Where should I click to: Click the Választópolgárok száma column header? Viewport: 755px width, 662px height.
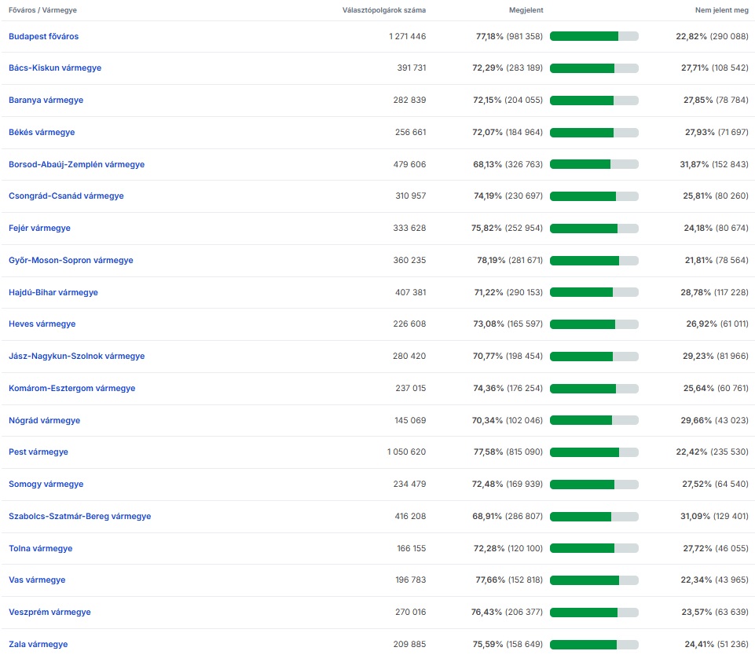point(384,10)
